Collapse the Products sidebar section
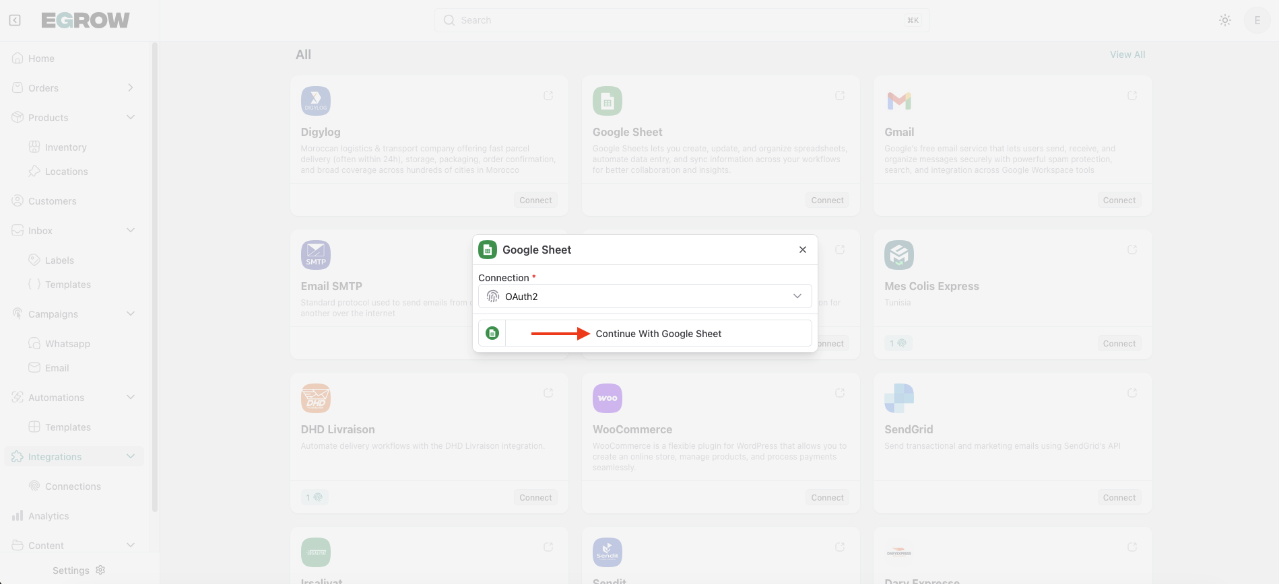This screenshot has width=1279, height=584. (130, 118)
